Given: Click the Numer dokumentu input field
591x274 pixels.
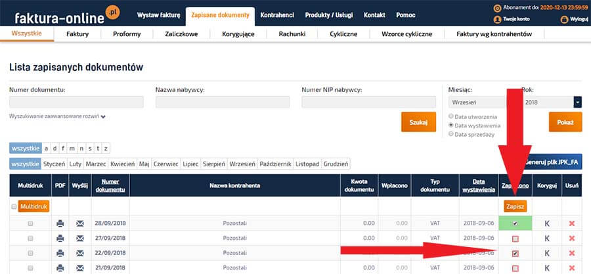Looking at the screenshot, I should (77, 102).
